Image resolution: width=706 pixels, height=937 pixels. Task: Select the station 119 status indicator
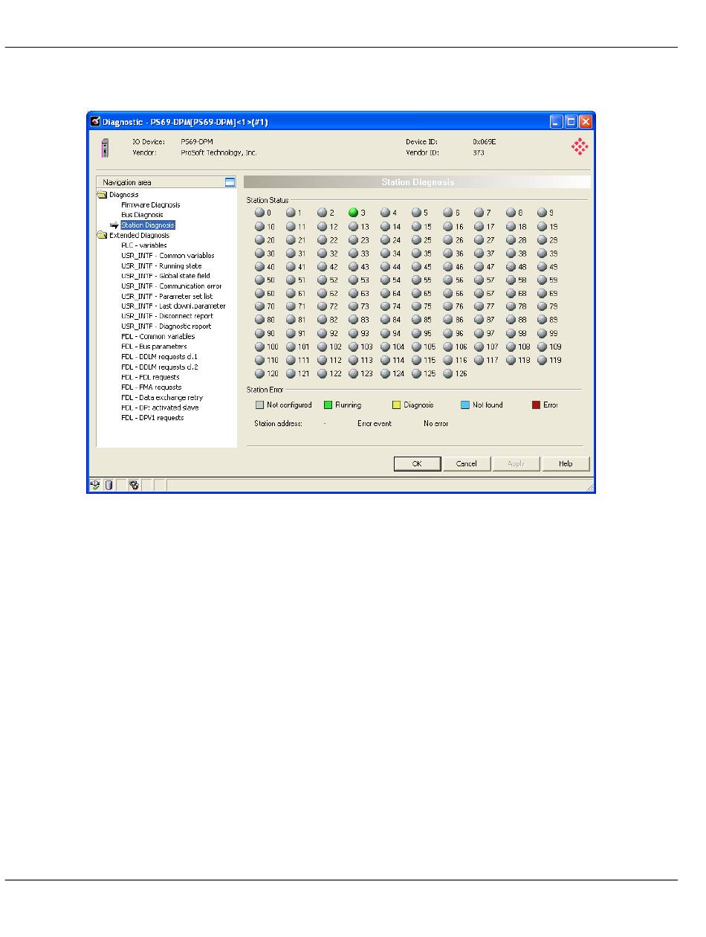543,361
